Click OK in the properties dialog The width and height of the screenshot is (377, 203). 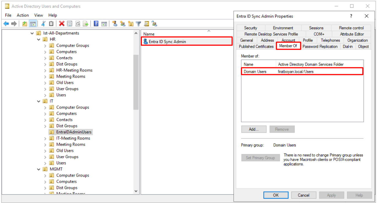tap(276, 195)
